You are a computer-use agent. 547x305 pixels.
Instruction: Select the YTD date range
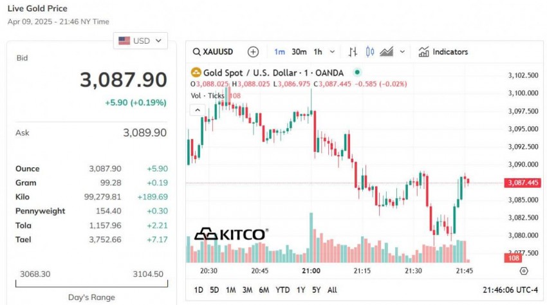(x=283, y=290)
